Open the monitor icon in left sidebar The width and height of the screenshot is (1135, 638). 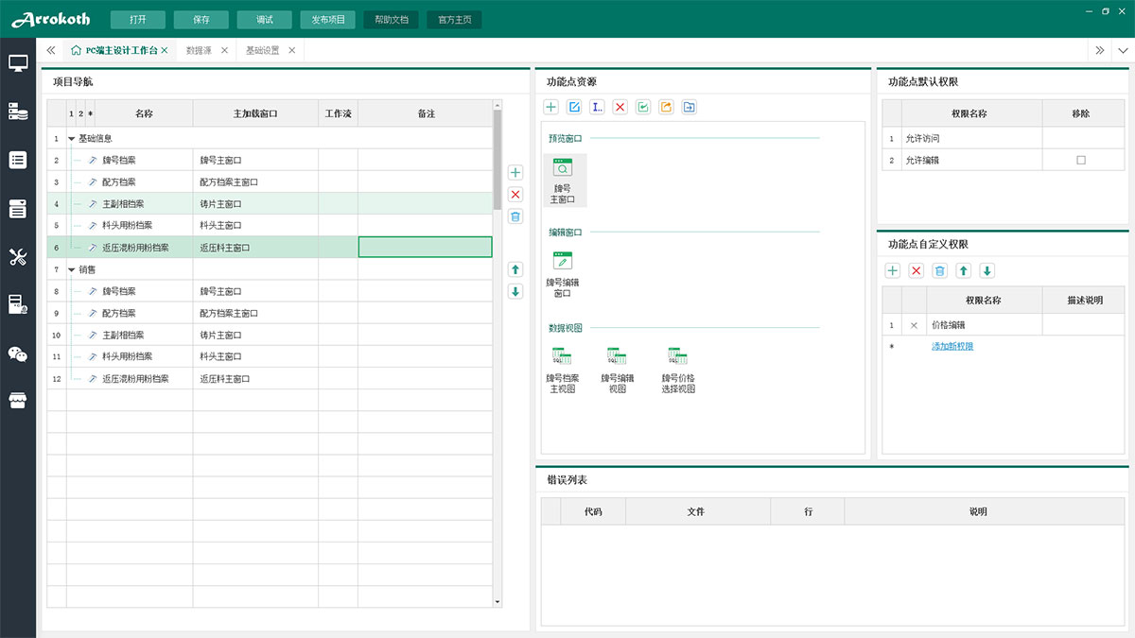click(18, 63)
